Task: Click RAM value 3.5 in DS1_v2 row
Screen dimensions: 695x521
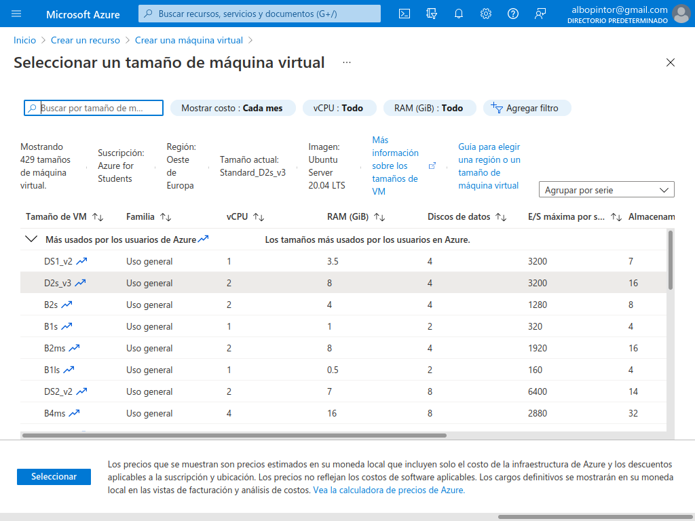Action: 333,261
